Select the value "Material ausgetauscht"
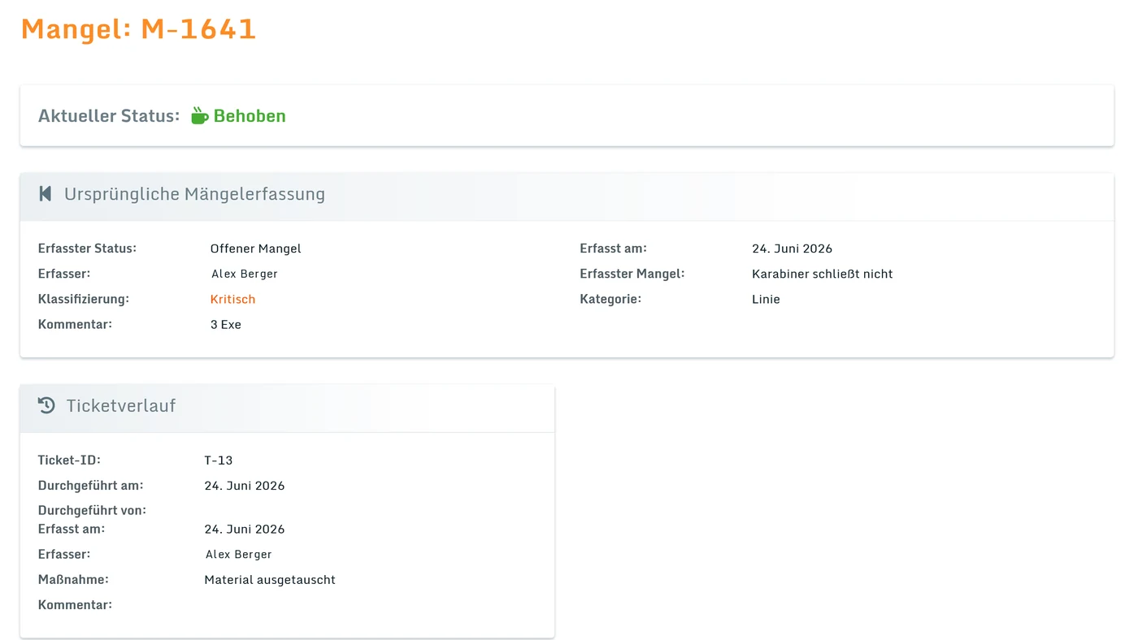Image resolution: width=1138 pixels, height=640 pixels. click(270, 580)
